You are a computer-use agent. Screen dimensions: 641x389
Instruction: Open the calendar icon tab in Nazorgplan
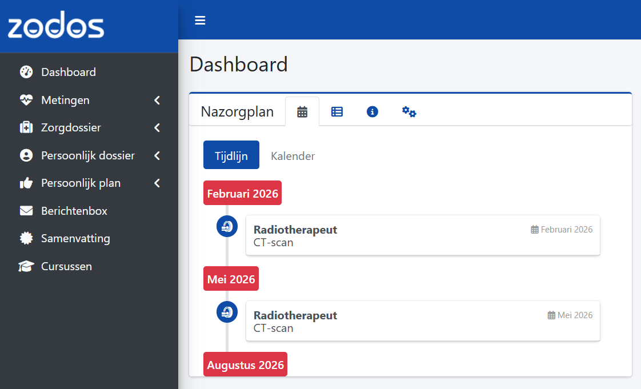pos(302,112)
